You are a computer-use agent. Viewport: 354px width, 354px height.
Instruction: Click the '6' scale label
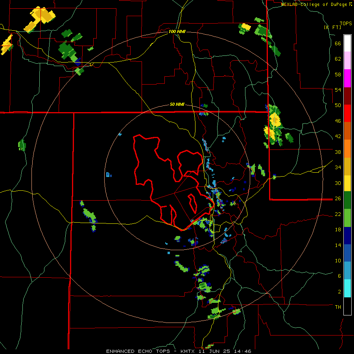point(339,276)
